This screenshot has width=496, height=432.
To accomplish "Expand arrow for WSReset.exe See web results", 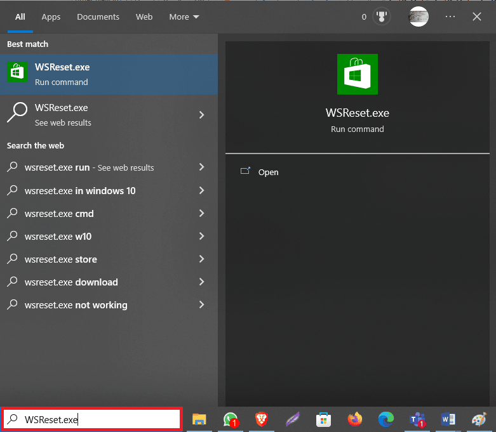I will [201, 115].
